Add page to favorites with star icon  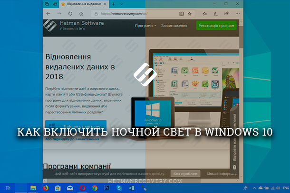click(190, 14)
